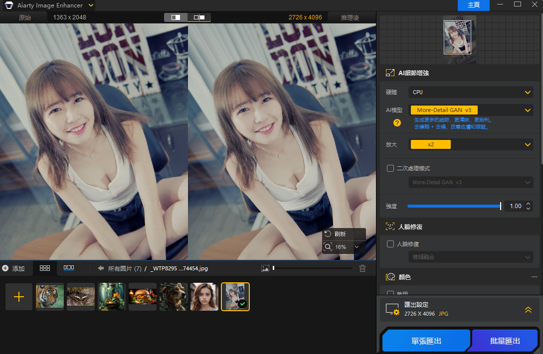Select the split compare view icon
Image resolution: width=543 pixels, height=354 pixels.
(176, 17)
